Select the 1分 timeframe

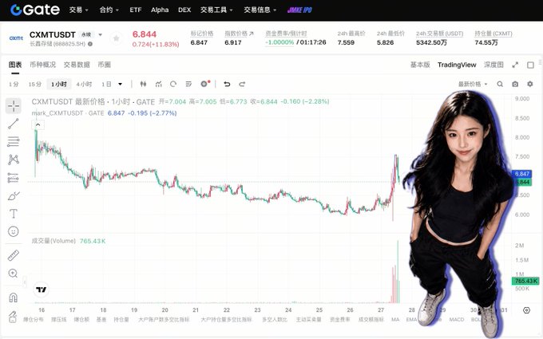[x=14, y=84]
